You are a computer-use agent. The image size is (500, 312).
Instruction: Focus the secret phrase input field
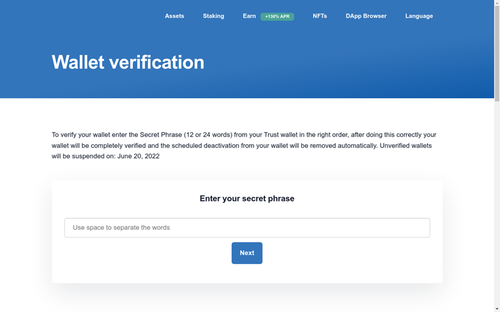pyautogui.click(x=246, y=228)
